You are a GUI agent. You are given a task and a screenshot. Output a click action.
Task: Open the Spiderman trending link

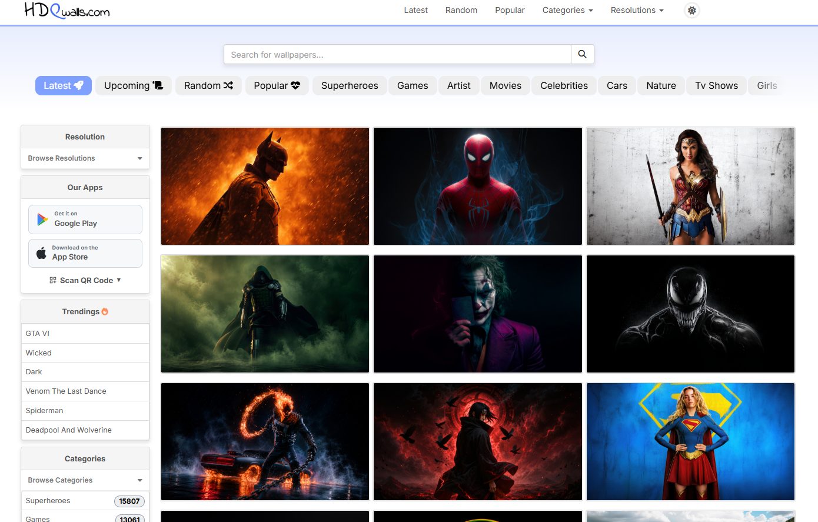point(85,411)
